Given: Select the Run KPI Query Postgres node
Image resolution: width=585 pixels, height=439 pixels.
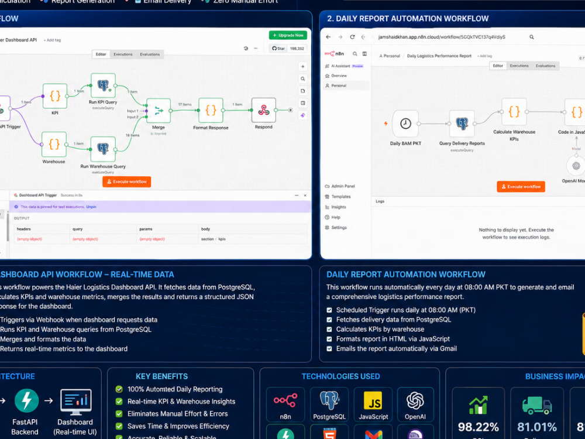Looking at the screenshot, I should 103,85.
